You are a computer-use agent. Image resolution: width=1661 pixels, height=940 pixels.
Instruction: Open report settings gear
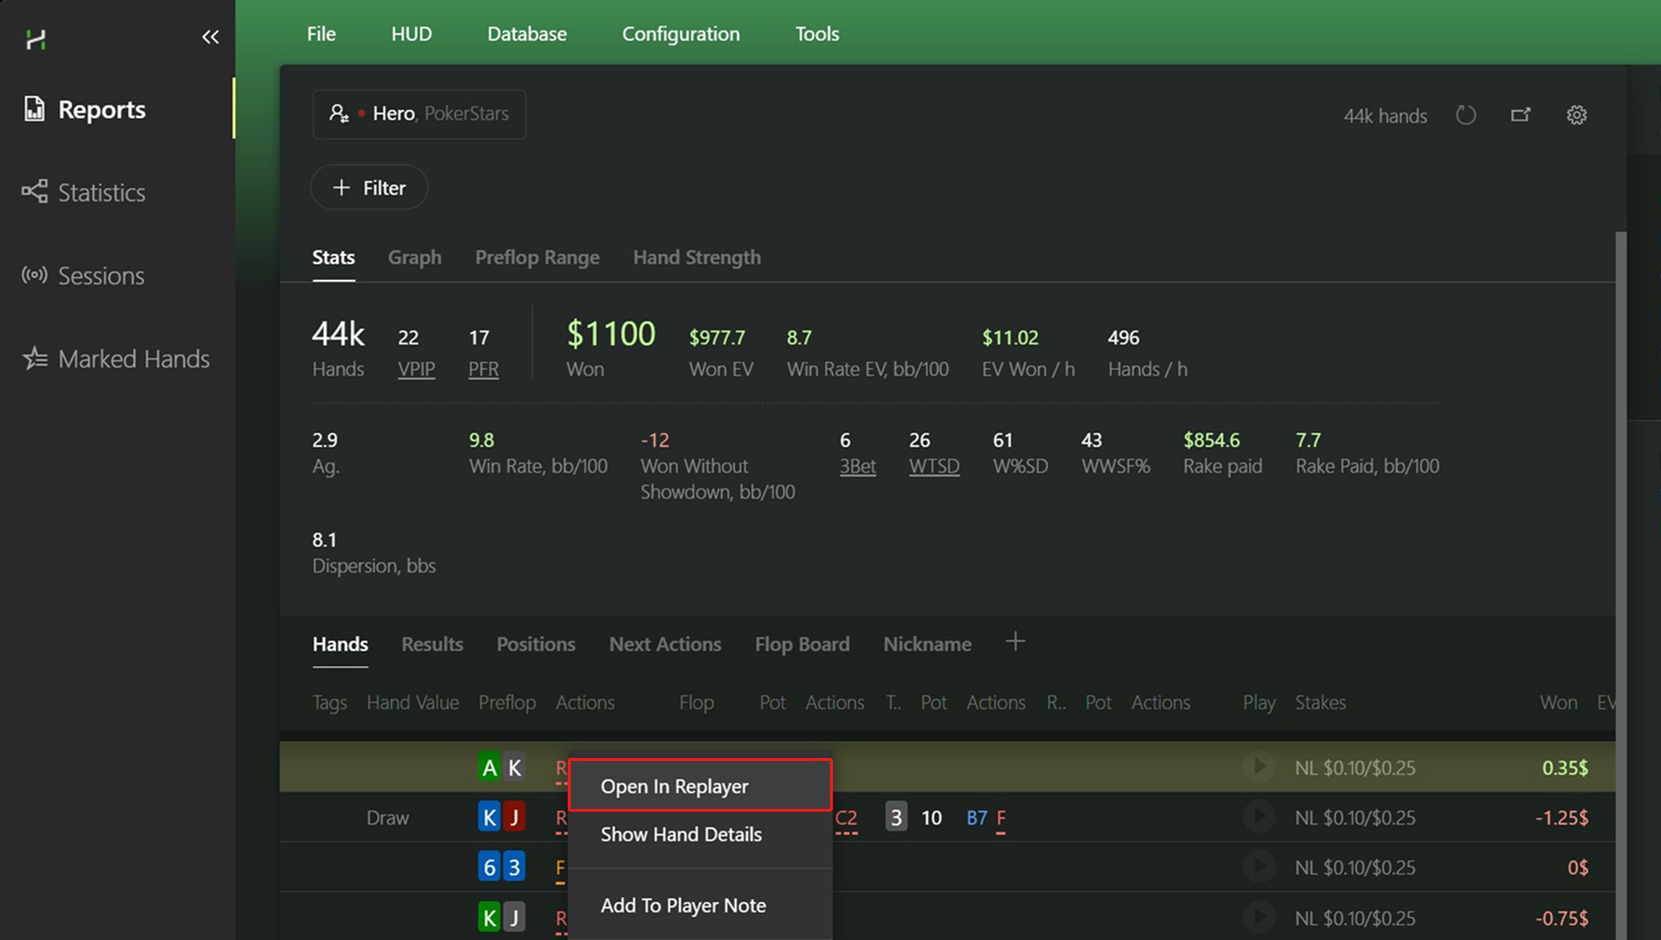[1576, 115]
